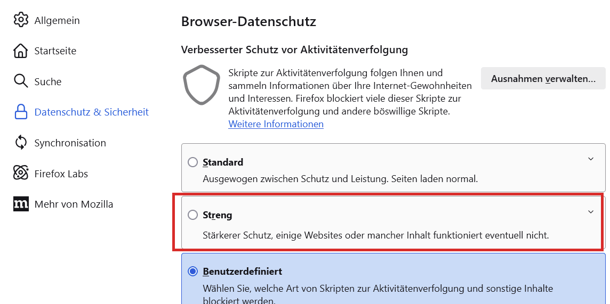Click the gear icon beside Allgemein
This screenshot has width=610, height=304.
click(x=21, y=20)
